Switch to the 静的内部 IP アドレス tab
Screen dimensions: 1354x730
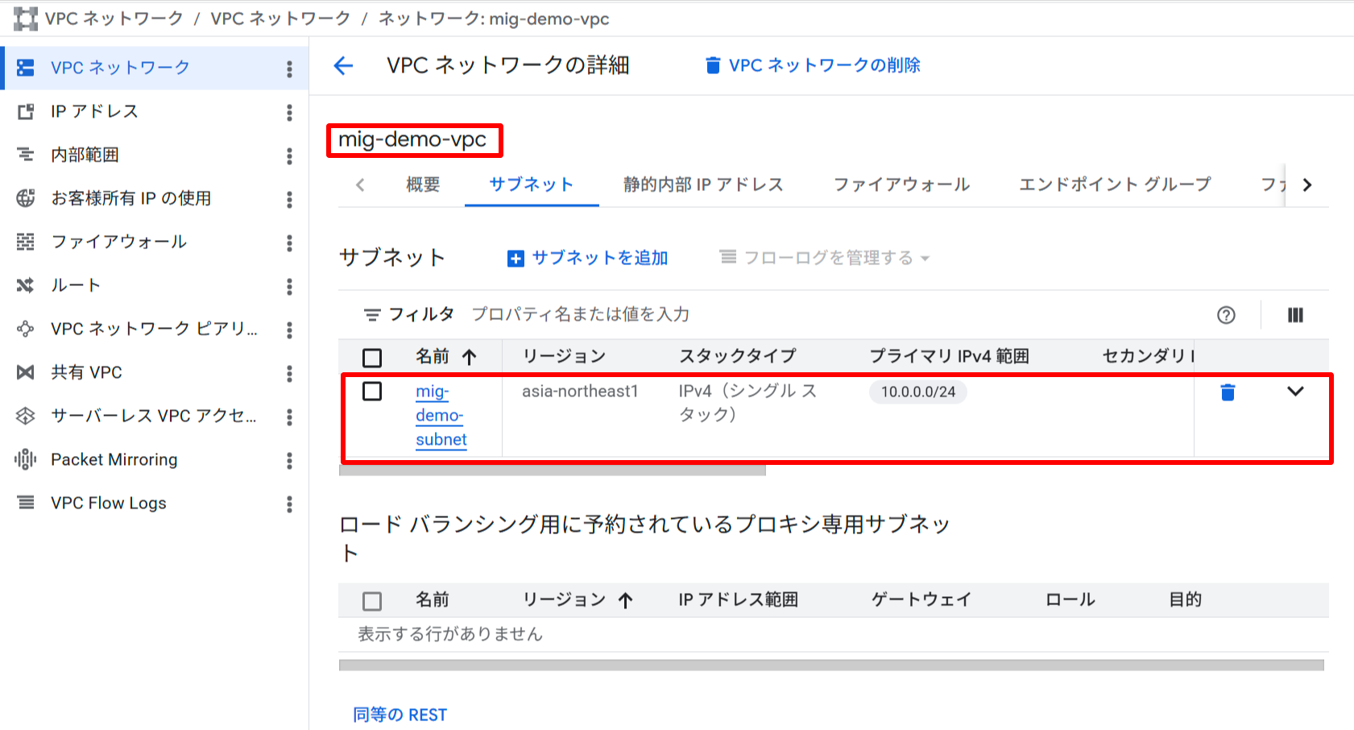[x=703, y=185]
